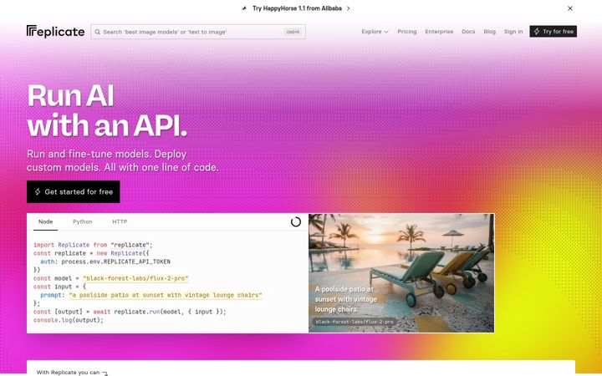Select the Node code tab
This screenshot has height=376, width=602.
pos(45,221)
